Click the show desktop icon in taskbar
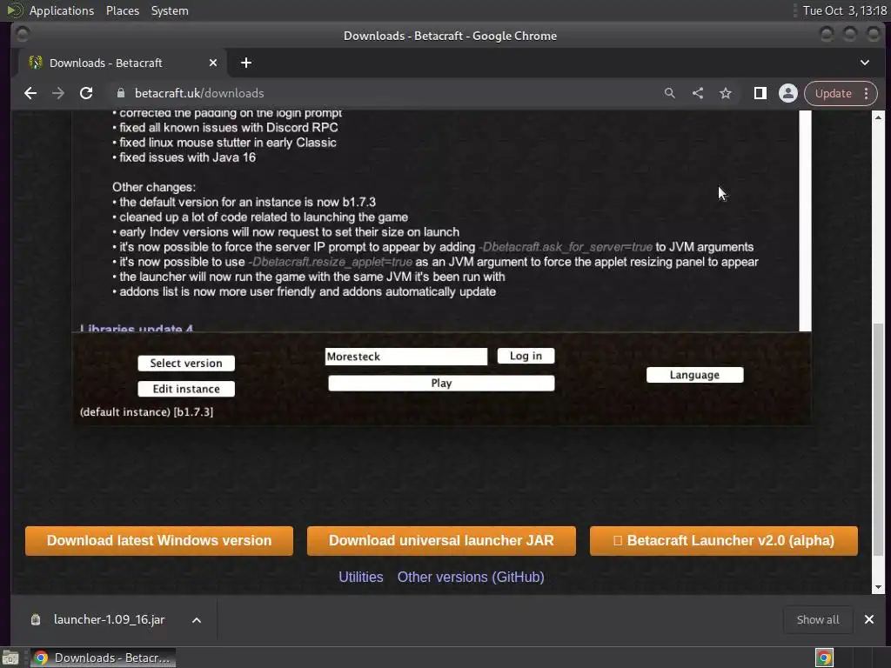891x668 pixels. (10, 658)
